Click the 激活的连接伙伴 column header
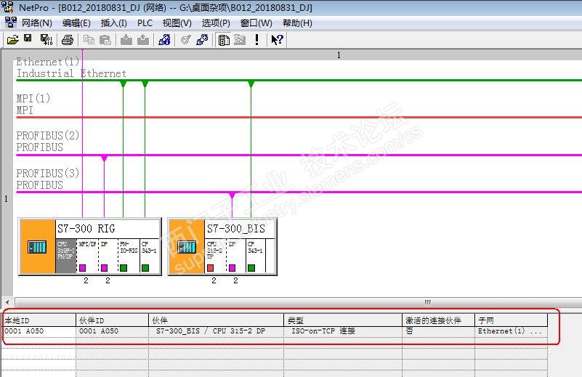Image resolution: width=582 pixels, height=377 pixels. 438,320
